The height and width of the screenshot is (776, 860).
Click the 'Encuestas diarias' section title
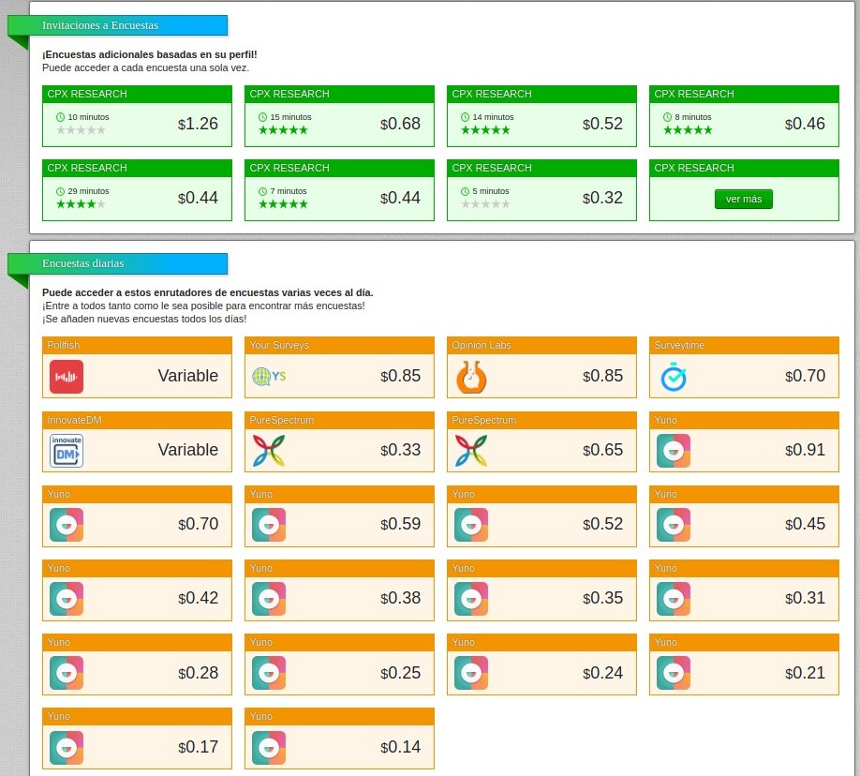[x=83, y=263]
